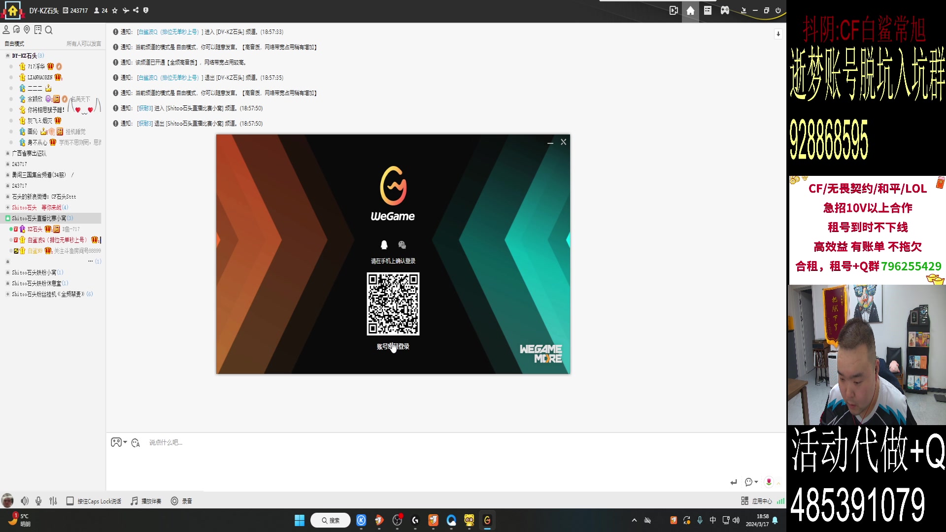Open the game controller icon in header
This screenshot has width=946, height=532.
pos(725,10)
